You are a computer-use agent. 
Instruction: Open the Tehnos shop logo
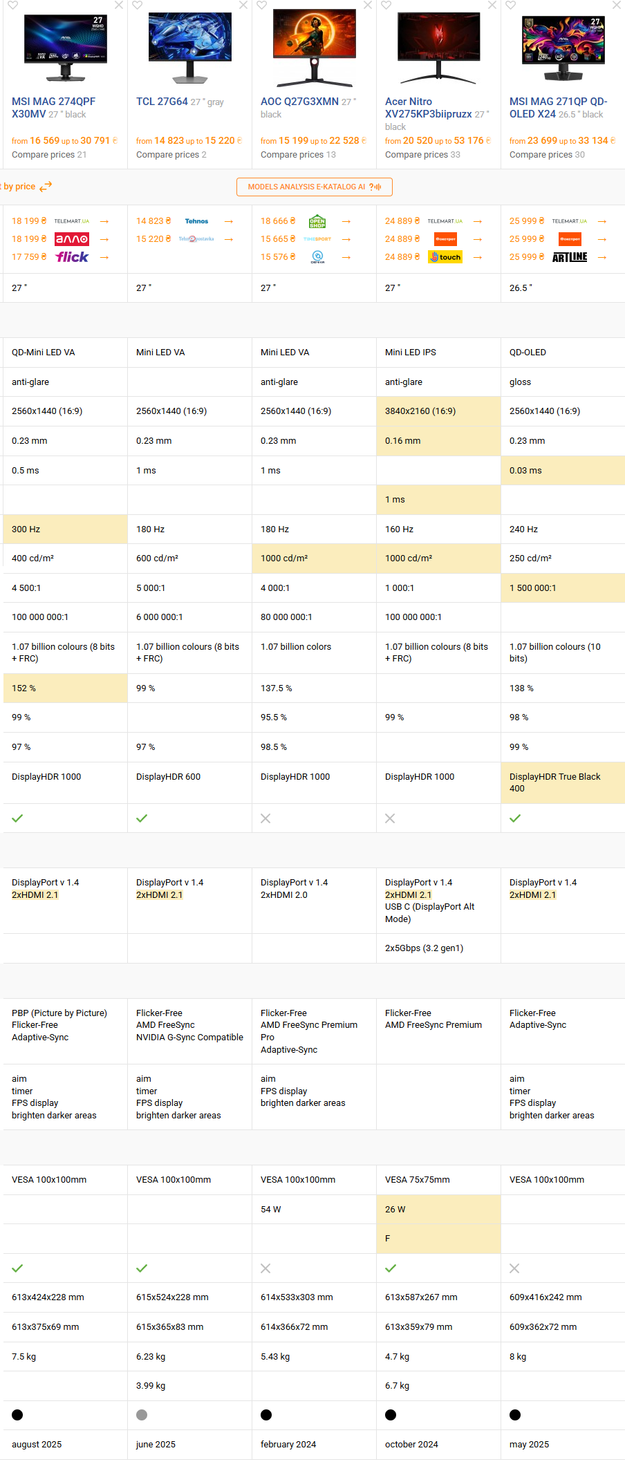point(196,221)
